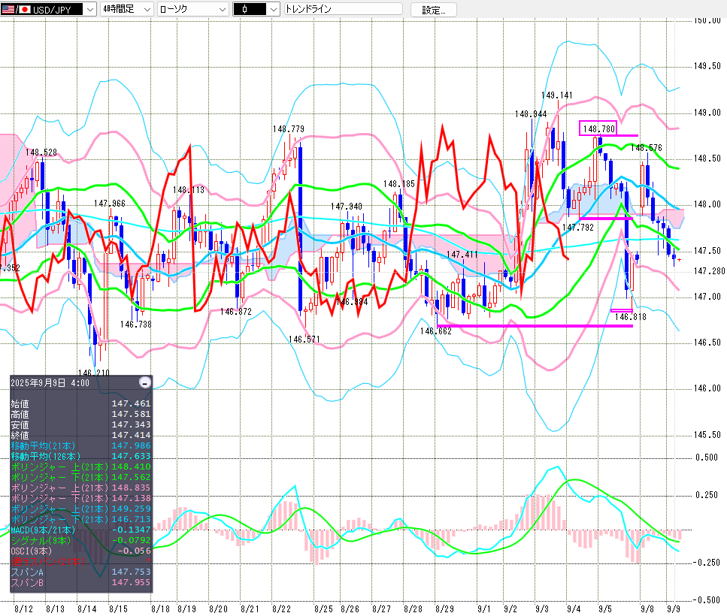Click the 147.940 price label
Image resolution: width=727 pixels, height=616 pixels.
(x=347, y=206)
